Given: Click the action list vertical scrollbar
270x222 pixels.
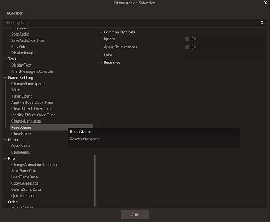Looking at the screenshot, I should [95, 181].
